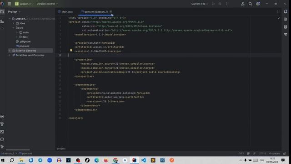Open the Project tool window icon
The width and height of the screenshot is (291, 164).
(x=2, y=12)
